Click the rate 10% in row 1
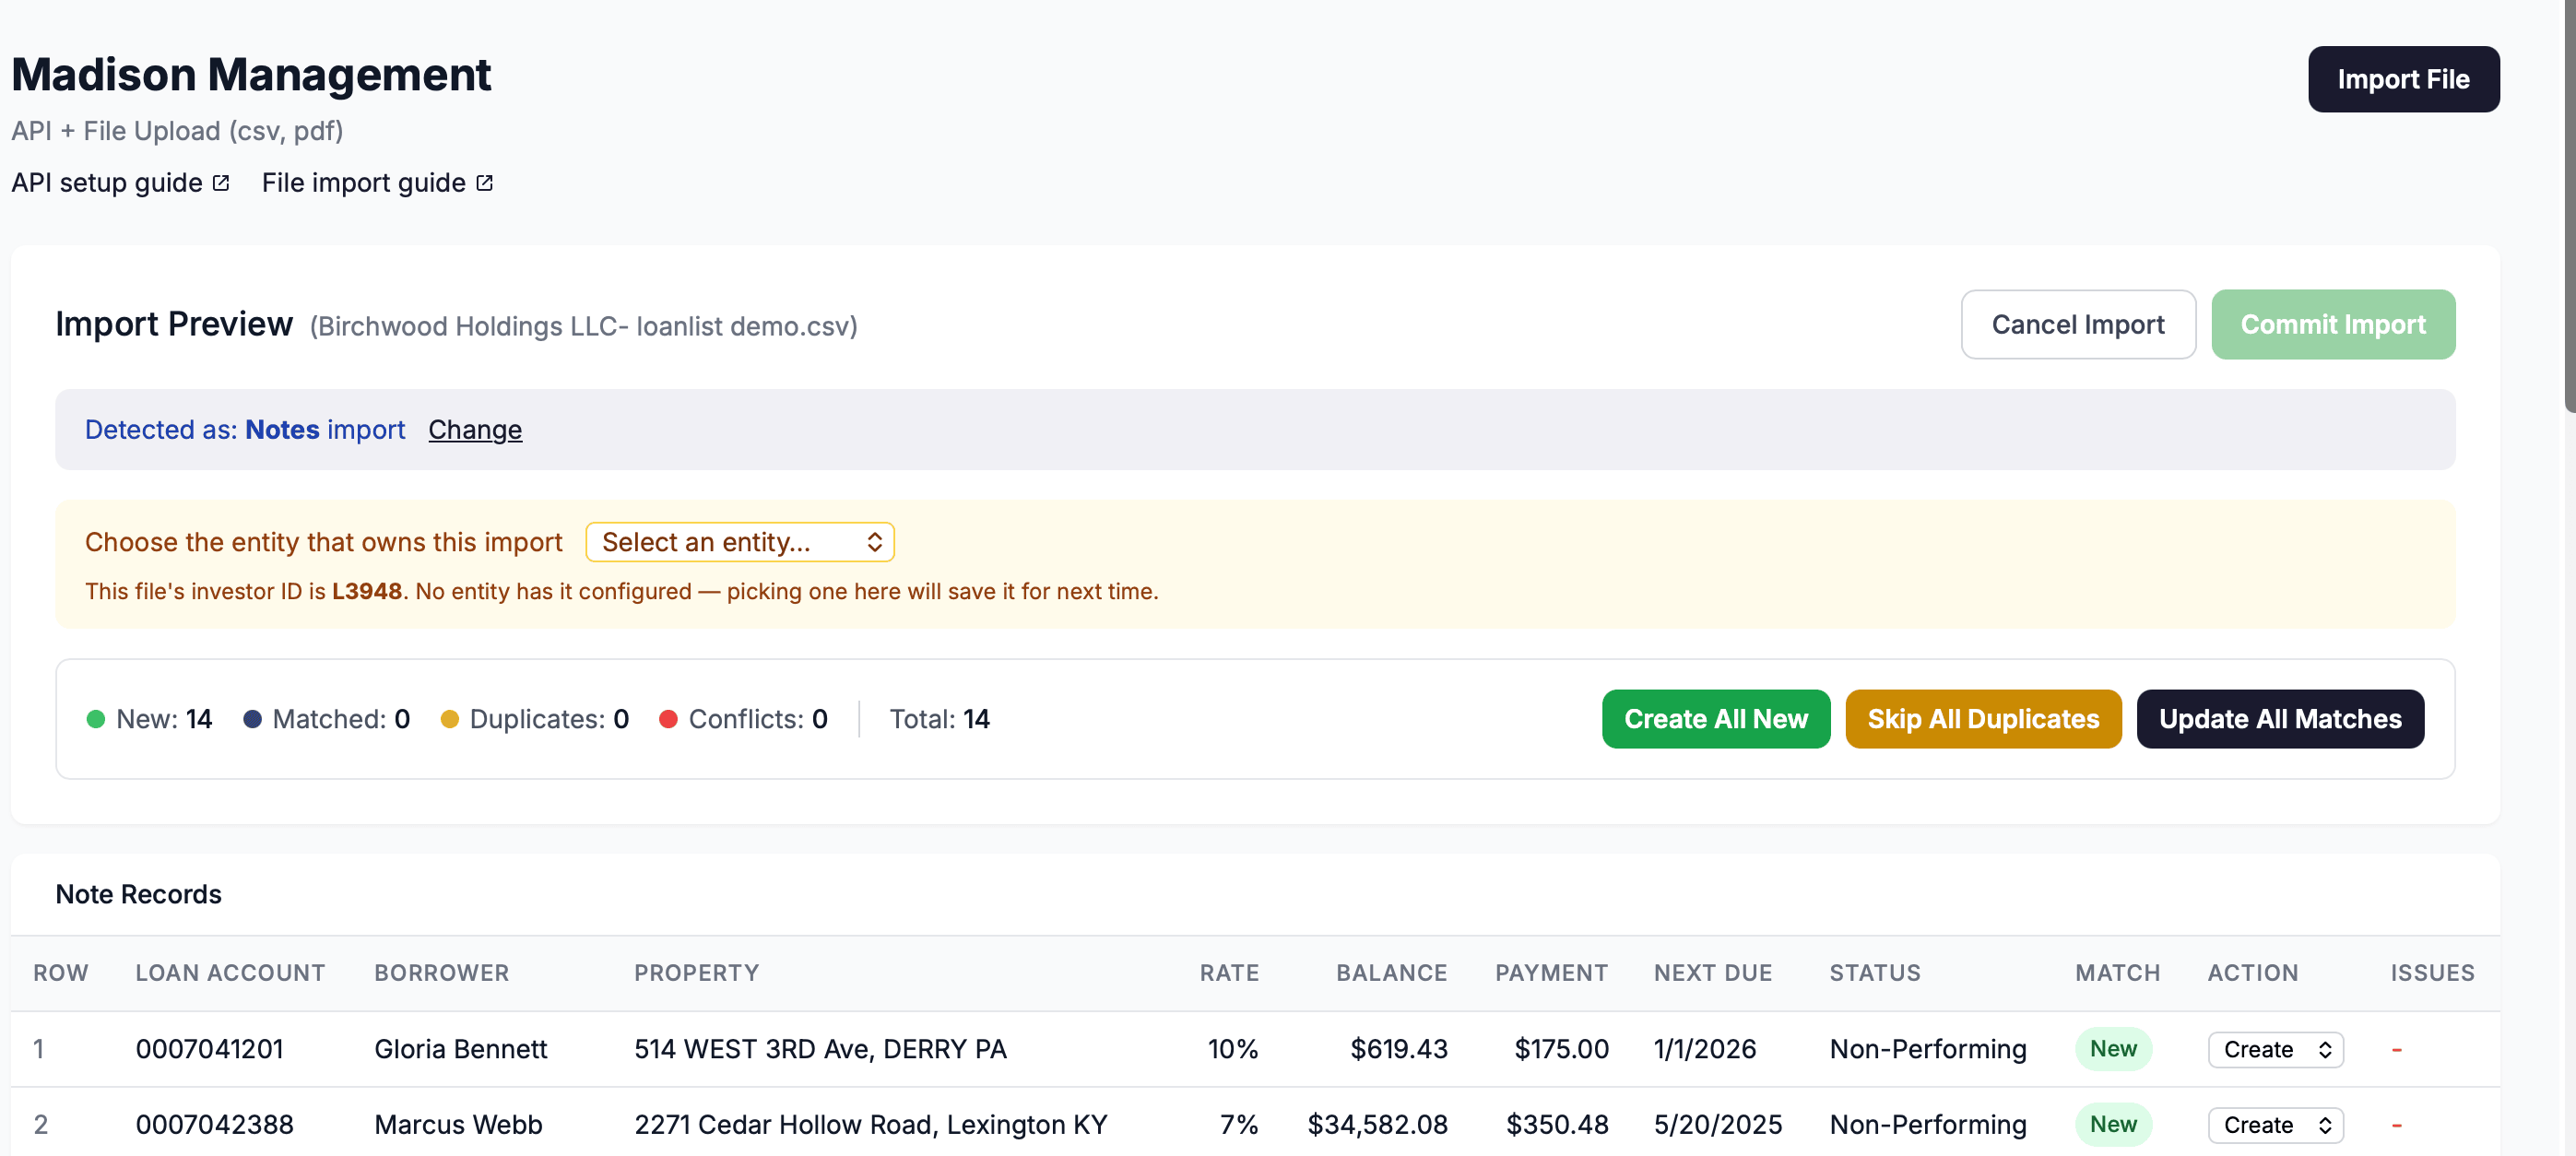The width and height of the screenshot is (2576, 1156). click(x=1232, y=1049)
